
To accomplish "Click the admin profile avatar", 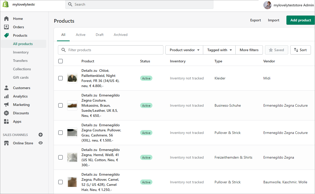I will tap(268, 5).
